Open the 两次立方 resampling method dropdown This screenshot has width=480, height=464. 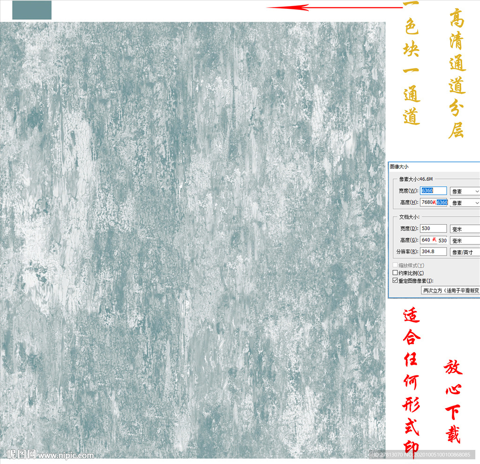(x=450, y=290)
